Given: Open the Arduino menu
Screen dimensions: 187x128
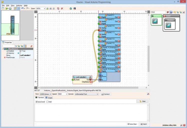Looking at the screenshot, I should coord(19,5).
